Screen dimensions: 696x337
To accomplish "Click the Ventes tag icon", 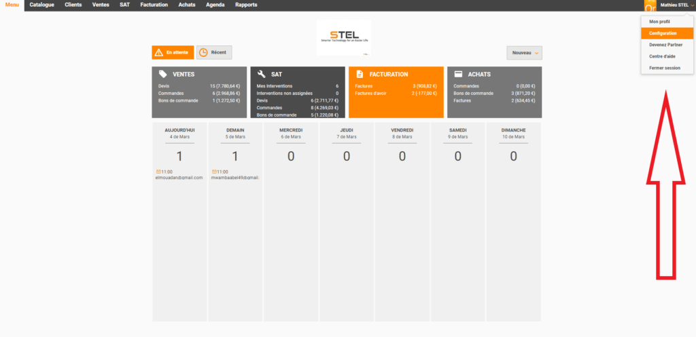I will click(x=162, y=74).
